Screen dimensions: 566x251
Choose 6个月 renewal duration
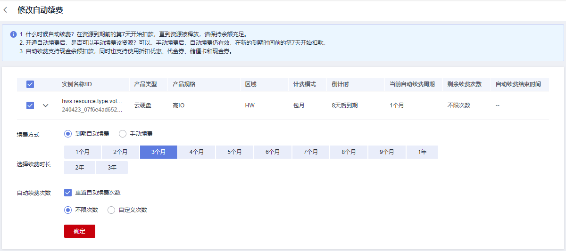[273, 152]
